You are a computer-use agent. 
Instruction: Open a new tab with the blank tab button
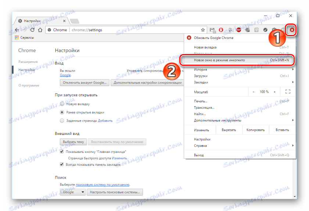pyautogui.click(x=75, y=21)
